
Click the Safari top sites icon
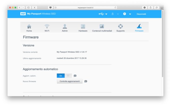34,8
